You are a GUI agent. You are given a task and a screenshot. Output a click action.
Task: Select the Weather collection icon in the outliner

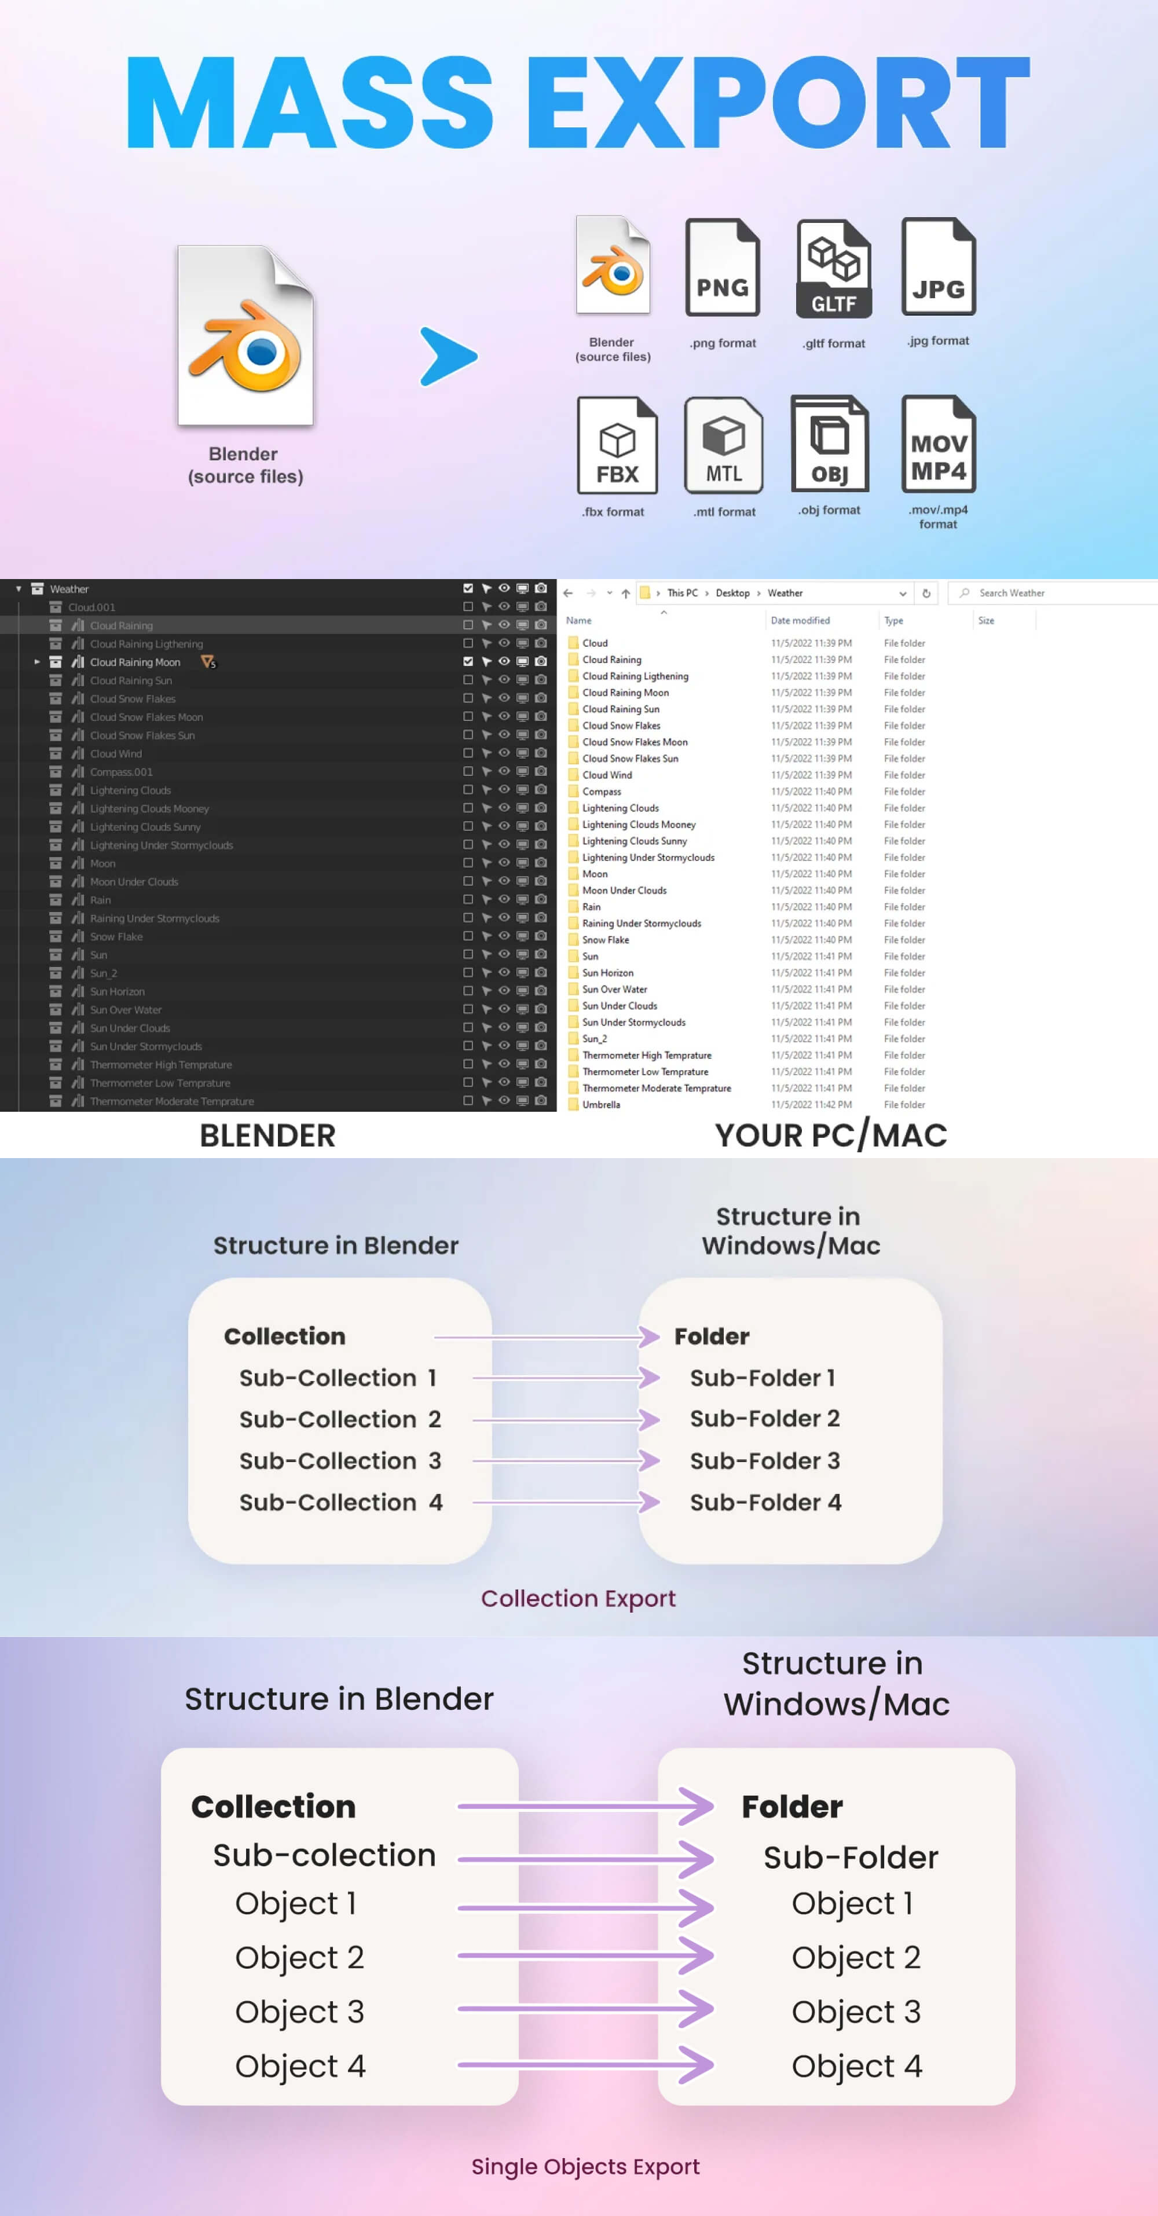click(x=37, y=588)
